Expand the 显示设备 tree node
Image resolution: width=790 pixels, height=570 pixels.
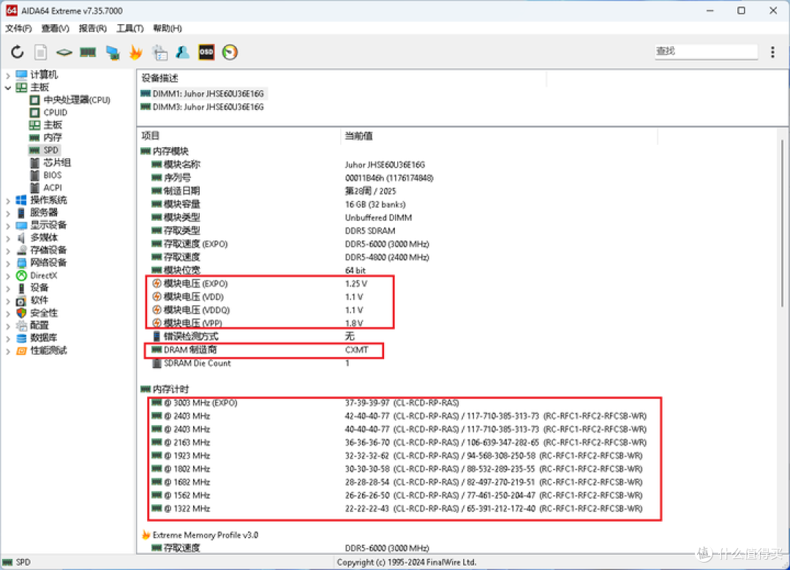[7, 225]
